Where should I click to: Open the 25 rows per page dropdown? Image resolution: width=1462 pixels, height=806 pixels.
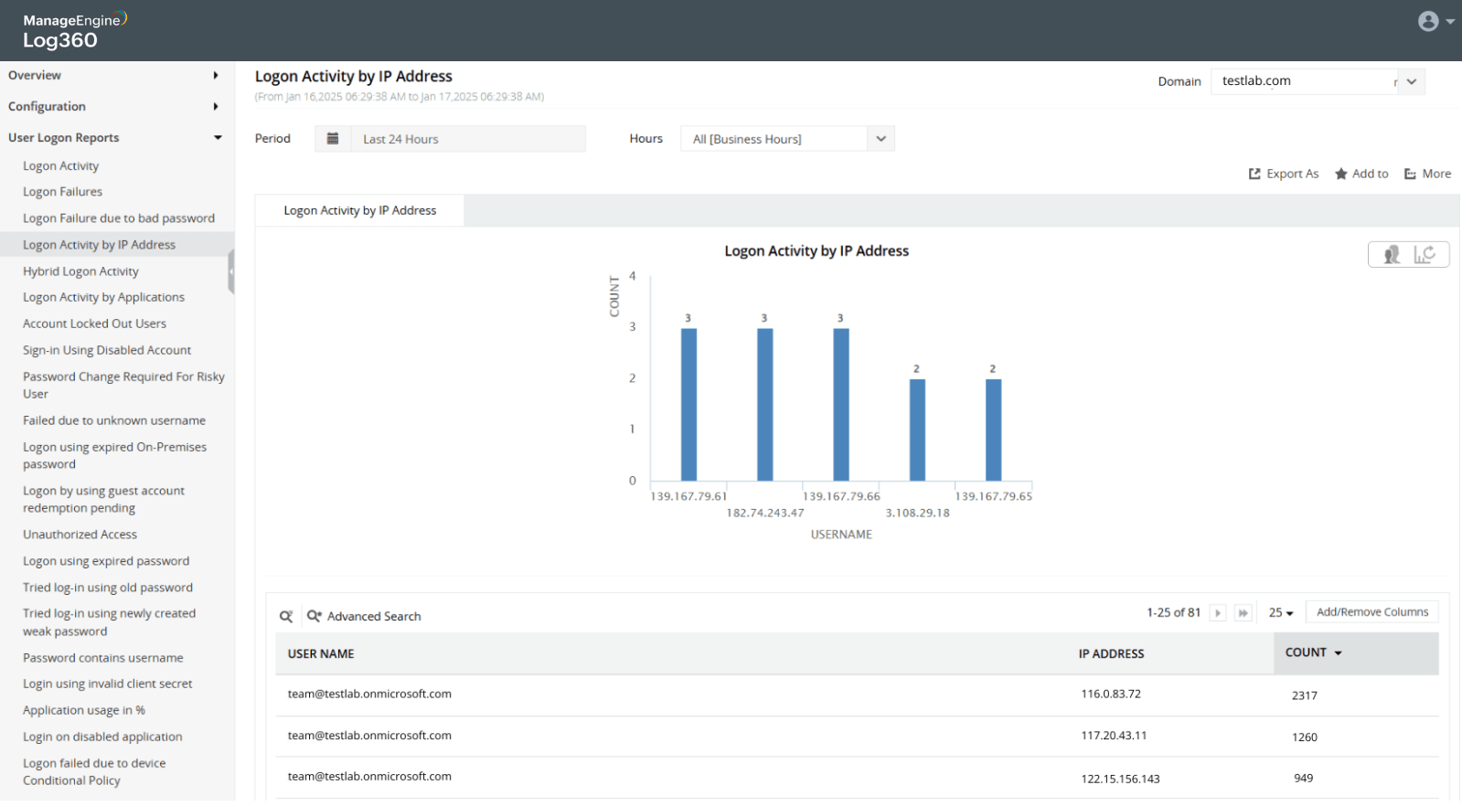(x=1281, y=613)
